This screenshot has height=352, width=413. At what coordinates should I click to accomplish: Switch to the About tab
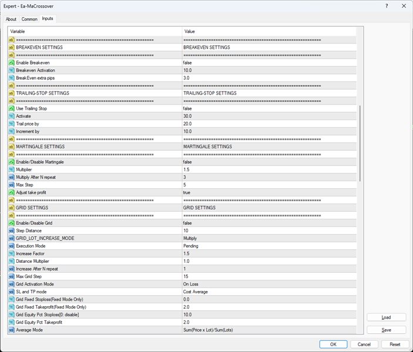pos(11,19)
